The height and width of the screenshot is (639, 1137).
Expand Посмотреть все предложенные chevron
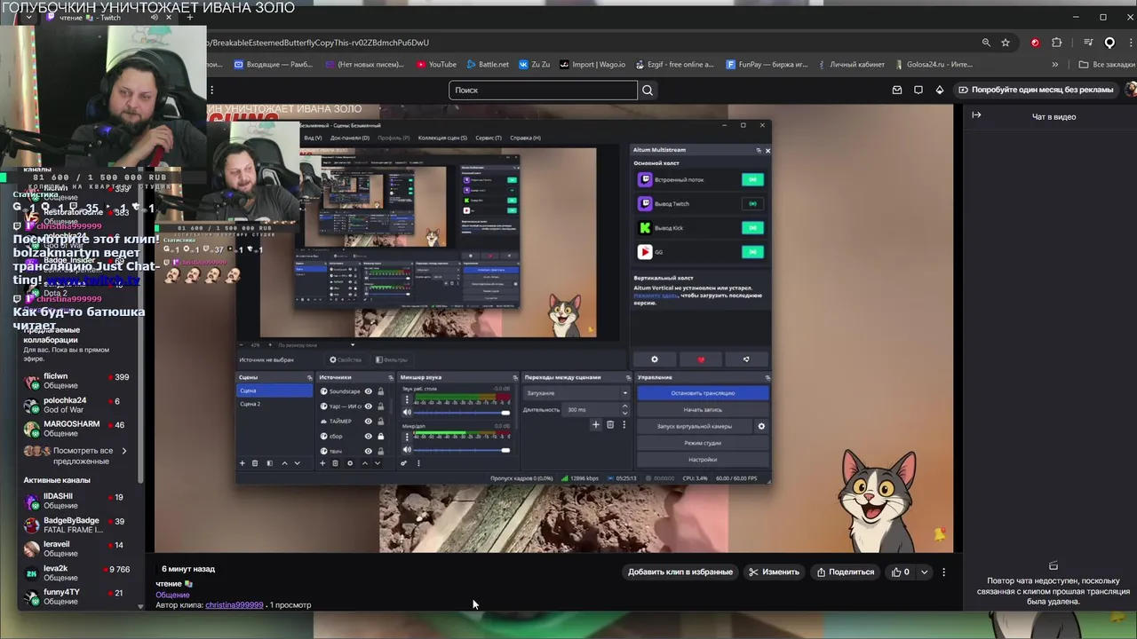pyautogui.click(x=123, y=451)
